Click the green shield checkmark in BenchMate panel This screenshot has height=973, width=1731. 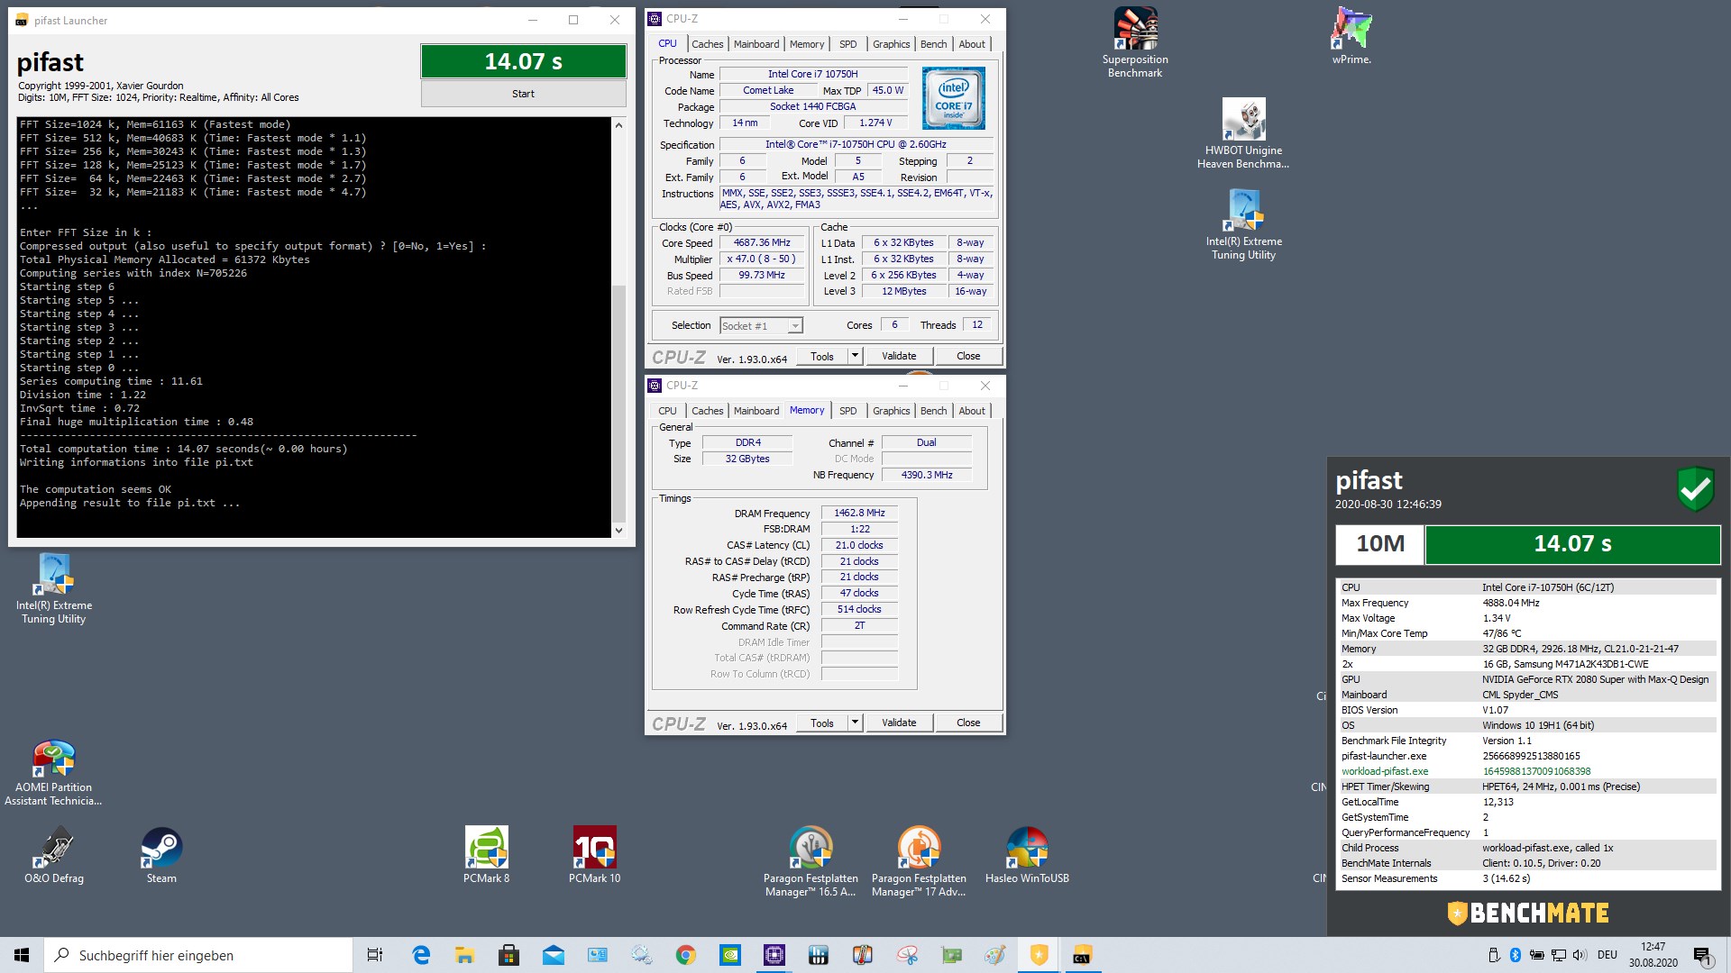1695,489
